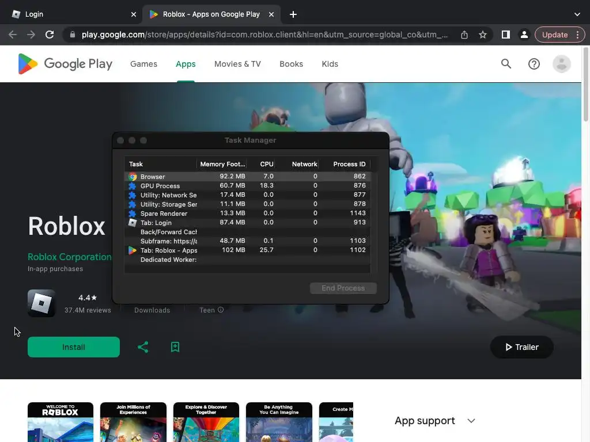Play the Trailer
The image size is (590, 442).
coord(521,347)
